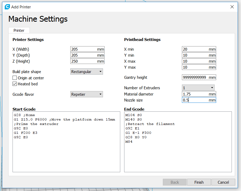Viewport: 241px width, 191px height.
Task: Open the Number of Extruders dropdown
Action: click(x=198, y=88)
